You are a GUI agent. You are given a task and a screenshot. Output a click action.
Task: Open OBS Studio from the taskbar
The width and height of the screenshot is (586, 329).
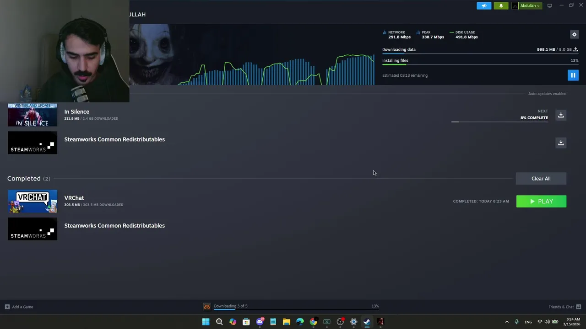click(340, 322)
